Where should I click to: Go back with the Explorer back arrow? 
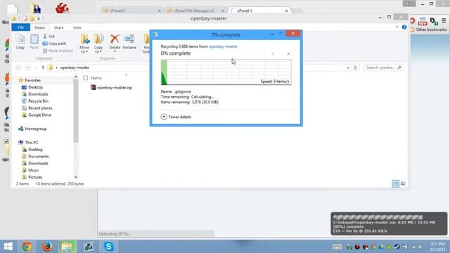coord(18,67)
